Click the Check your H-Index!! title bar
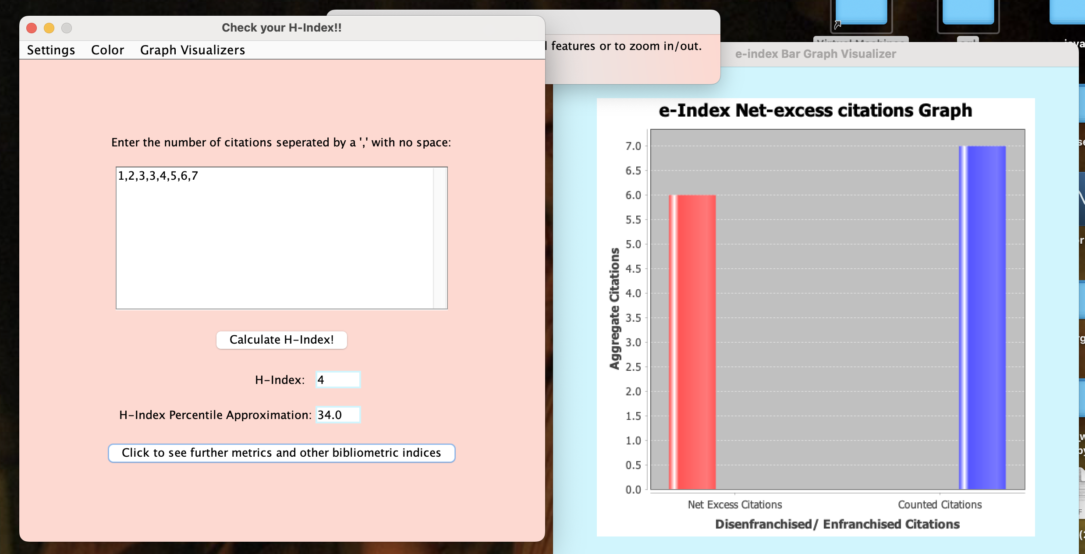This screenshot has width=1085, height=554. (x=281, y=28)
